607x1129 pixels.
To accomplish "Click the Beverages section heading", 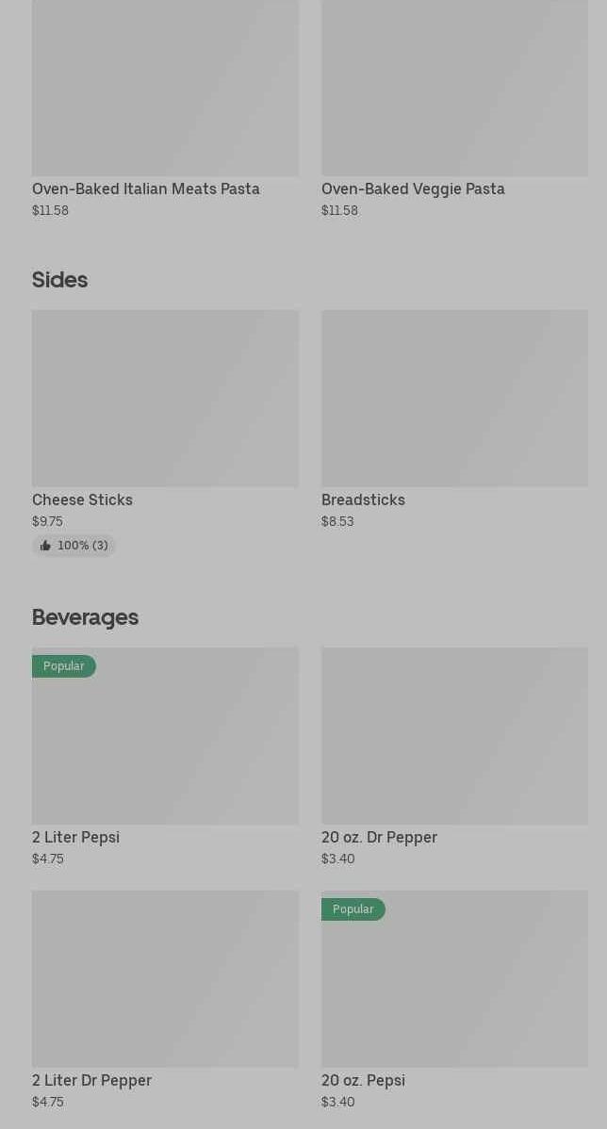I will (85, 617).
